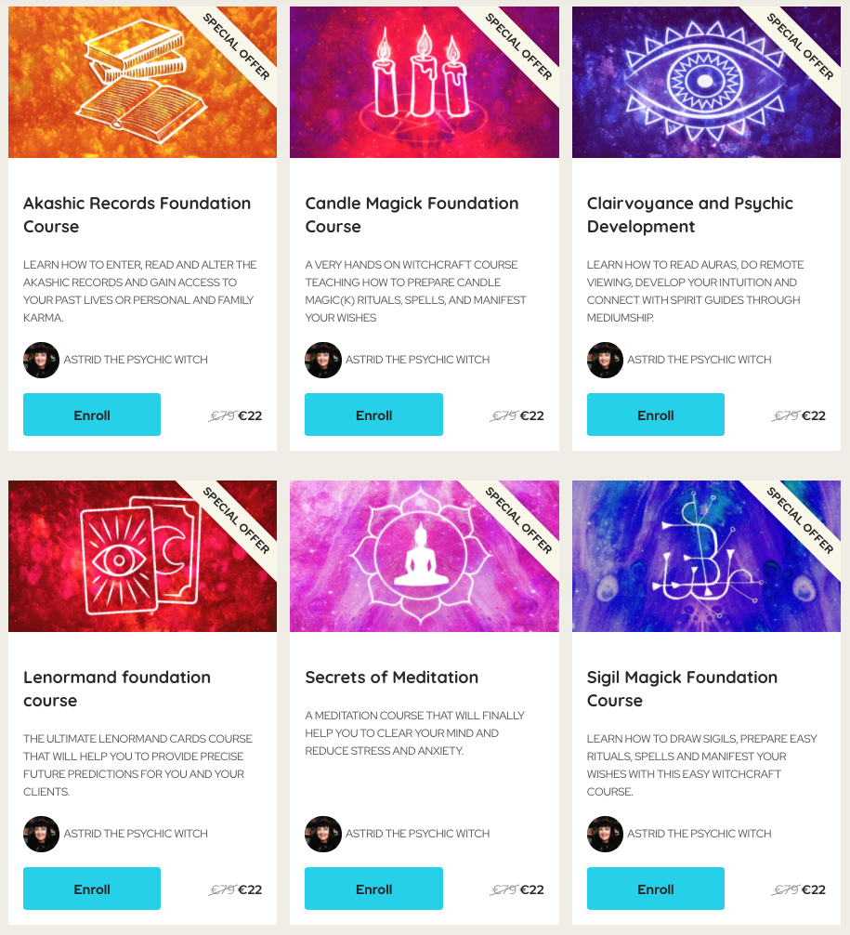Click the all-seeing eye icon on Clairvoyance banner

(x=705, y=80)
